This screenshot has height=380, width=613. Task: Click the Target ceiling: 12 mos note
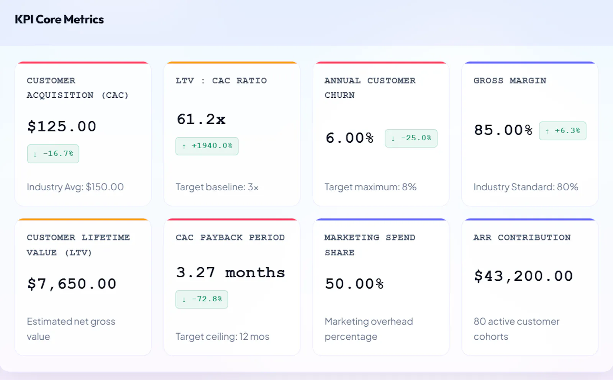(222, 336)
